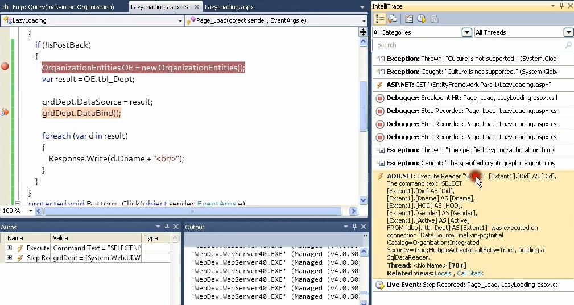
Task: Open the Locals related view link
Action: 443,273
